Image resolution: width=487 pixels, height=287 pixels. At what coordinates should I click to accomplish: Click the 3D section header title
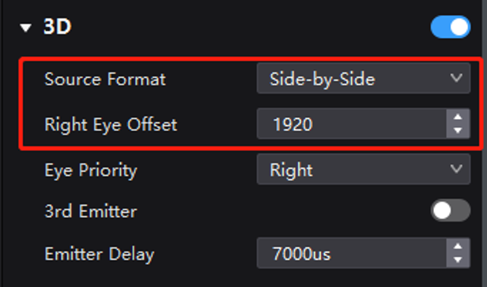point(58,27)
